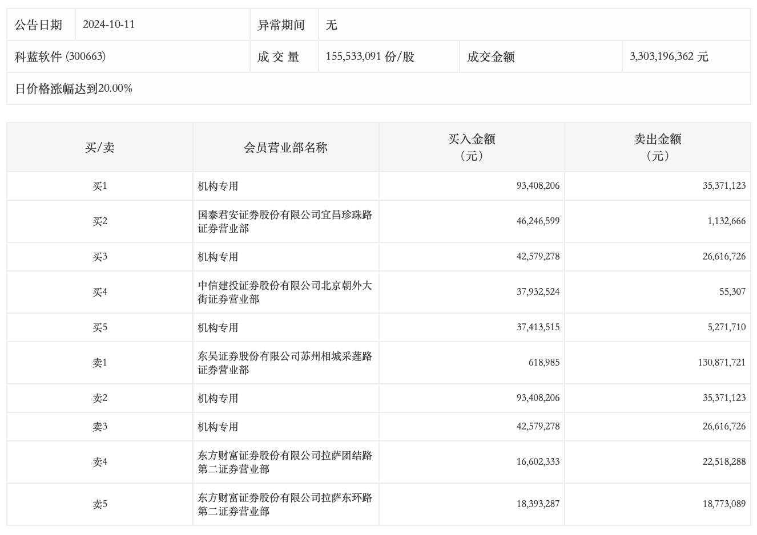
Task: Click the 公告日期 value 2024-10-11
Action: (108, 25)
